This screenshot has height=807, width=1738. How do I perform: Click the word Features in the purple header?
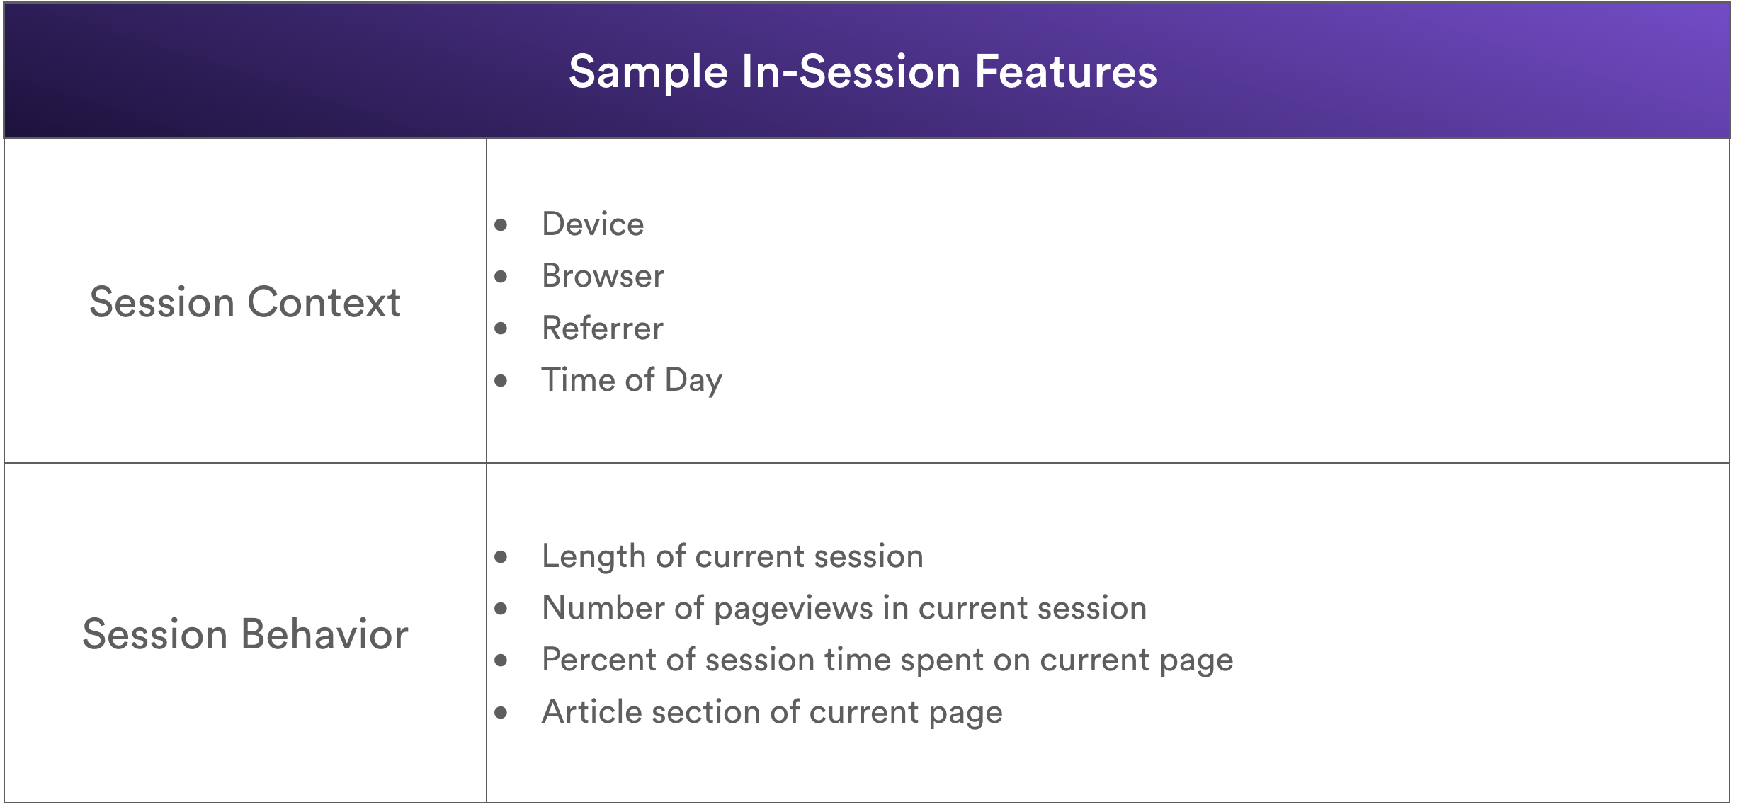coord(1066,71)
